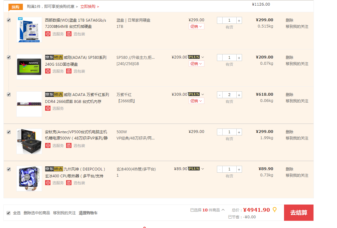This screenshot has width=337, height=228.
Task: Move DDR4 memory to 我的关注
Action: 297,101
